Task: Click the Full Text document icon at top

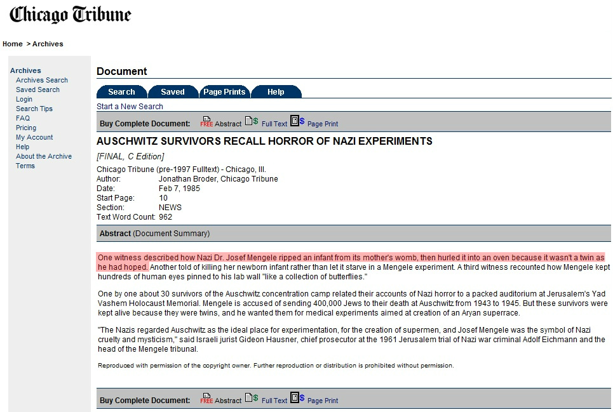Action: (x=252, y=121)
